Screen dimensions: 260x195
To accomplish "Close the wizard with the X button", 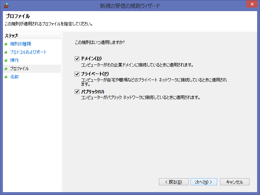I will click(252, 4).
